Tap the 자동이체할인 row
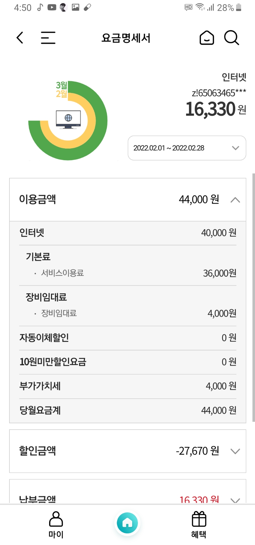The width and height of the screenshot is (255, 545). point(127,338)
